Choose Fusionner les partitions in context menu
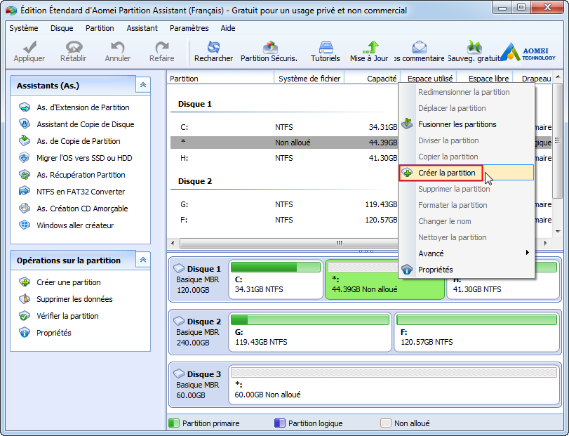Image resolution: width=569 pixels, height=436 pixels. (467, 124)
